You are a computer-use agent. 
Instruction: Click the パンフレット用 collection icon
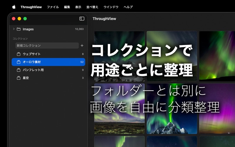[x=19, y=70]
